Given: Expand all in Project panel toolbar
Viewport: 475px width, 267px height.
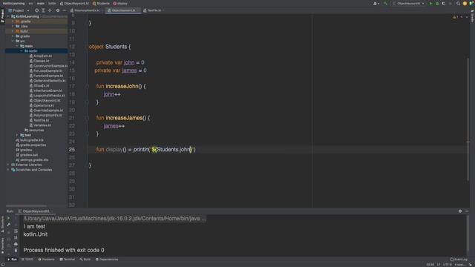Looking at the screenshot, I should click(x=43, y=10).
